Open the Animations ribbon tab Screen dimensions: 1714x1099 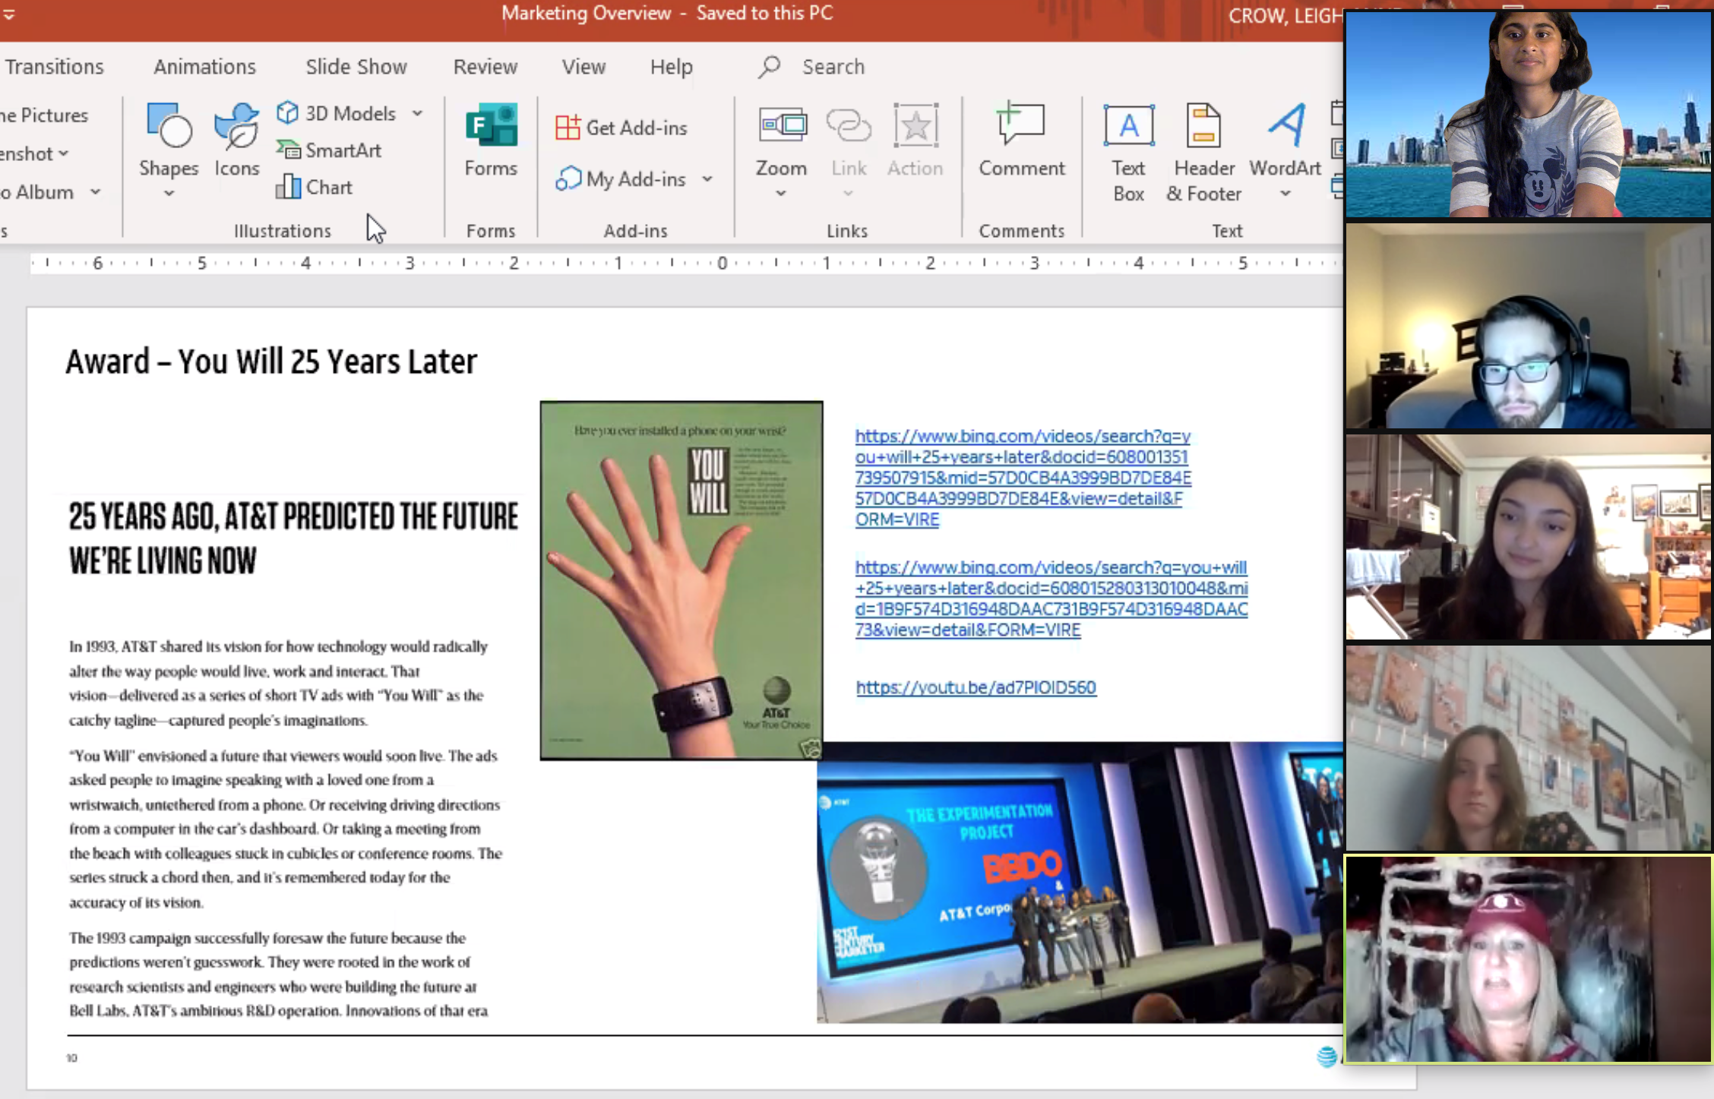(204, 67)
